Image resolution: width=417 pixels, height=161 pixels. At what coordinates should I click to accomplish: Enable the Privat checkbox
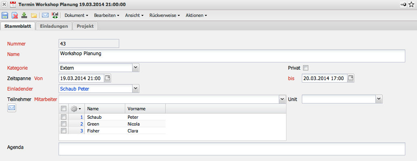pyautogui.click(x=305, y=68)
